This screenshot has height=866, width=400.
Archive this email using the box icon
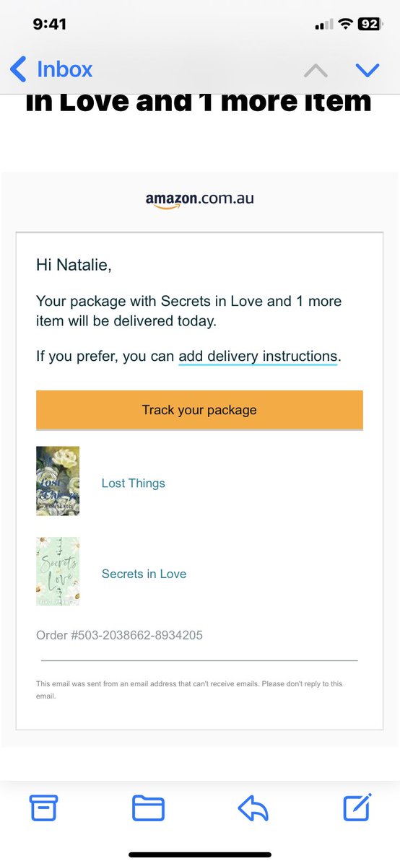coord(43,807)
